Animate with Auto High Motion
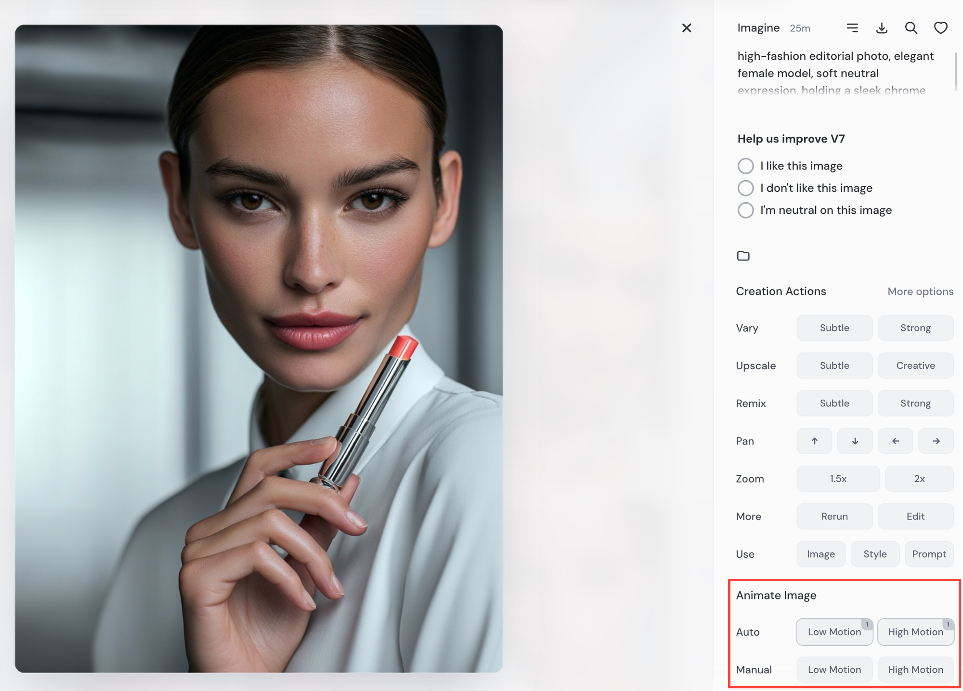 [915, 632]
